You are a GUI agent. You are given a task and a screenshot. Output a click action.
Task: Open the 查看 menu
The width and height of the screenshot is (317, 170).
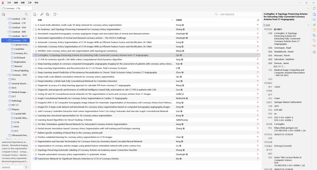23,3
